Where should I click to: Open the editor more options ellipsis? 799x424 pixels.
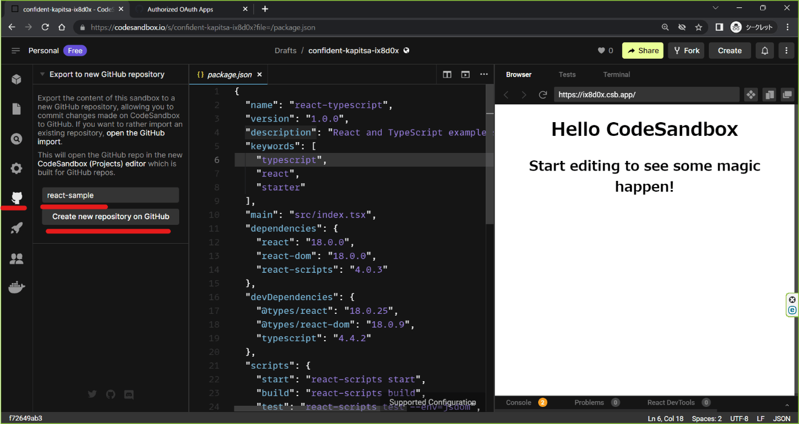point(484,75)
